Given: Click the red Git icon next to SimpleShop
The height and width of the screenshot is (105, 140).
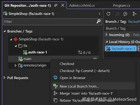Looking at the screenshot, I should click(15, 39).
